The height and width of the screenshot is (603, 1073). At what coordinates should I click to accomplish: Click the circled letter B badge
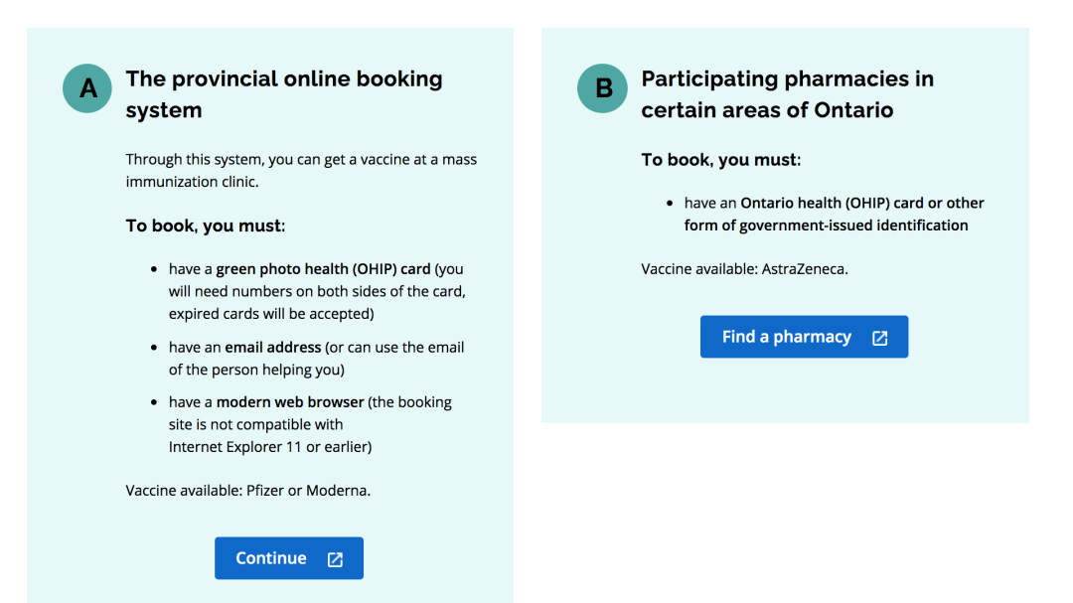[603, 88]
